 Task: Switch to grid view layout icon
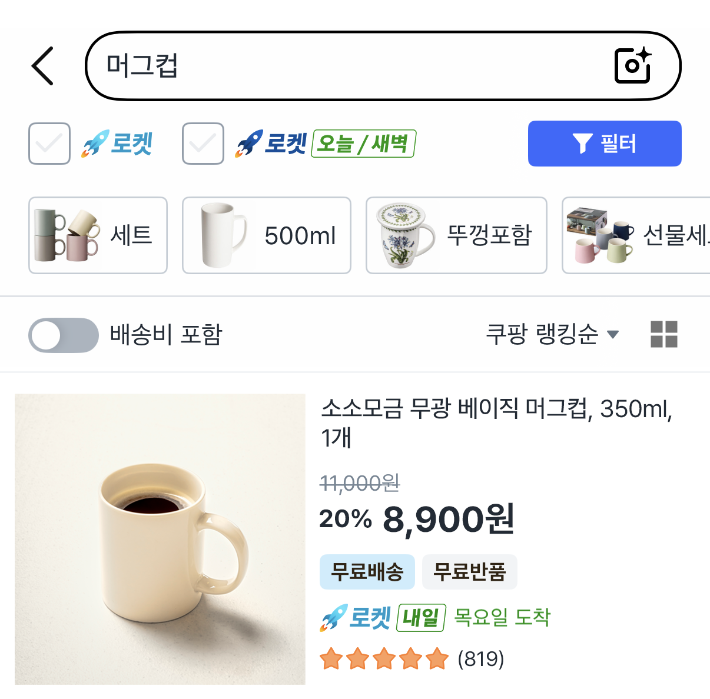coord(663,334)
